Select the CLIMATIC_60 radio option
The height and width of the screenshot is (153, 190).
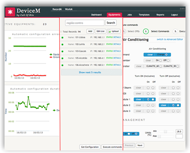[161, 66]
